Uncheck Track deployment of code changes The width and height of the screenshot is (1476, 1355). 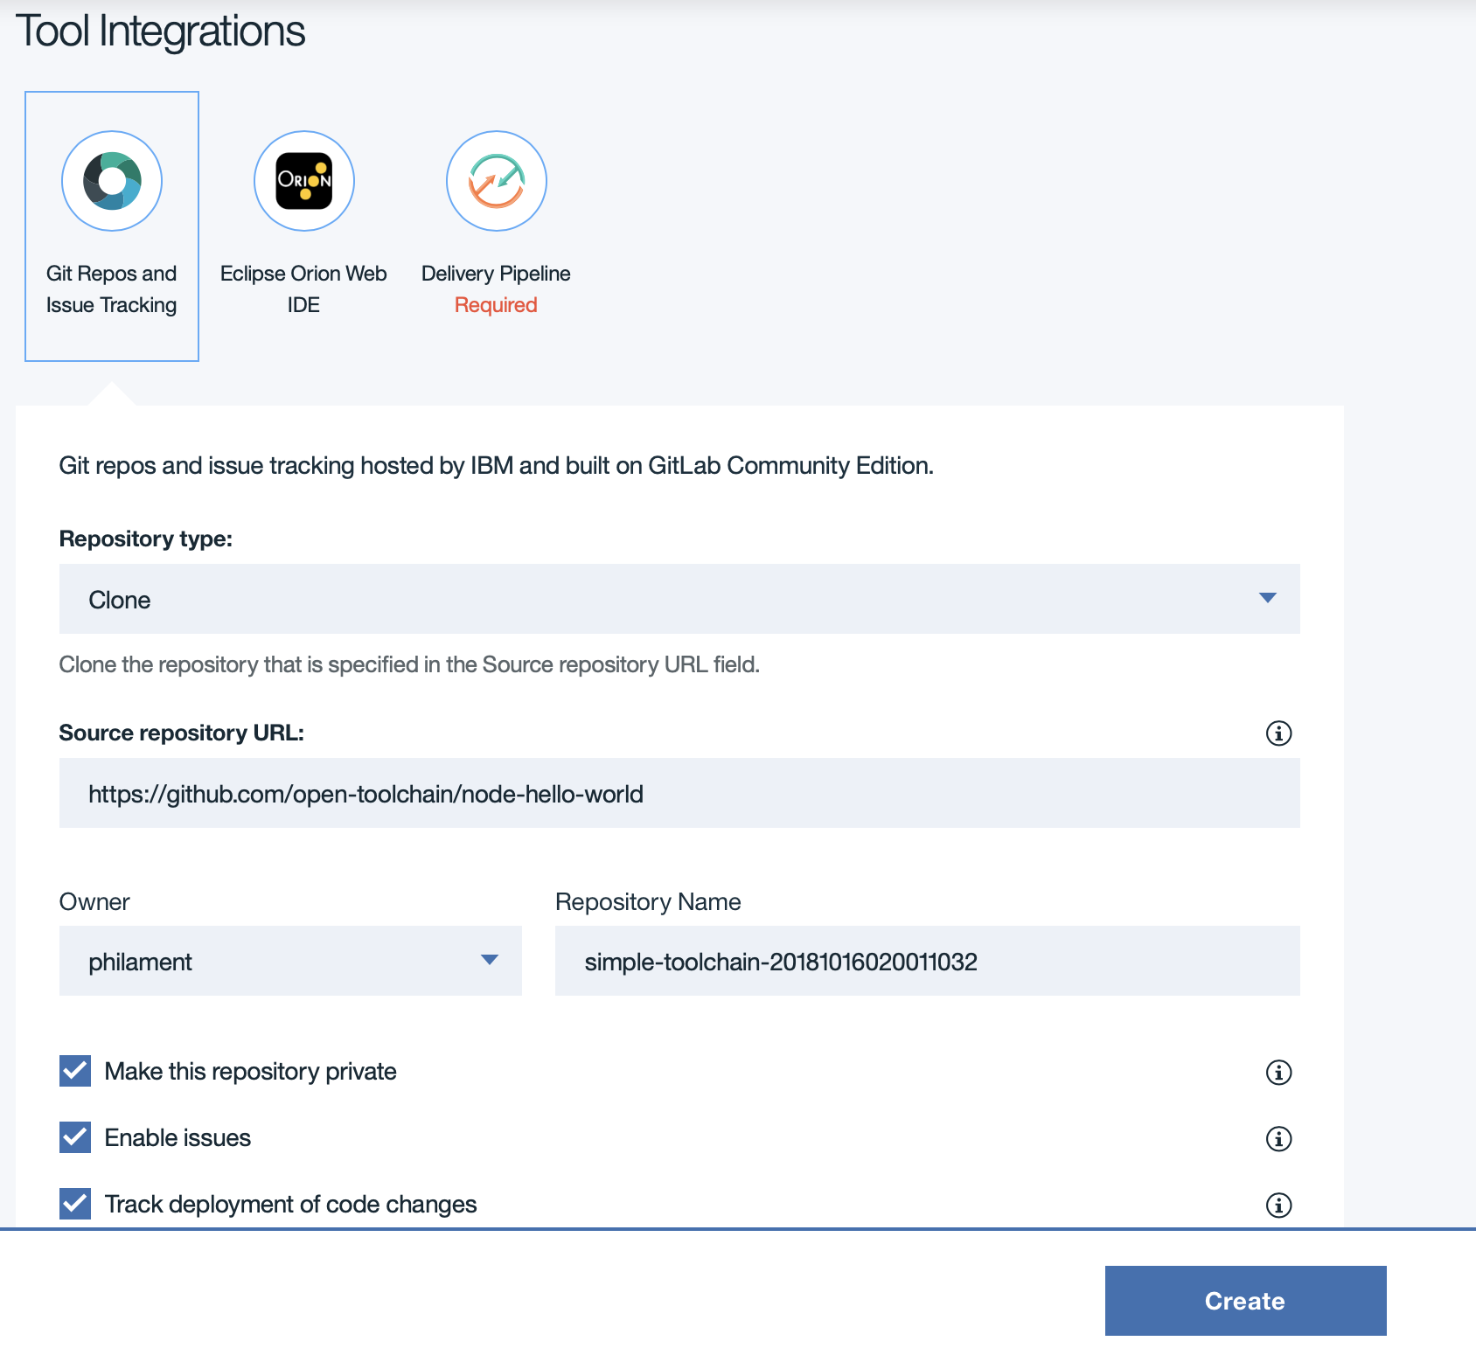74,1203
